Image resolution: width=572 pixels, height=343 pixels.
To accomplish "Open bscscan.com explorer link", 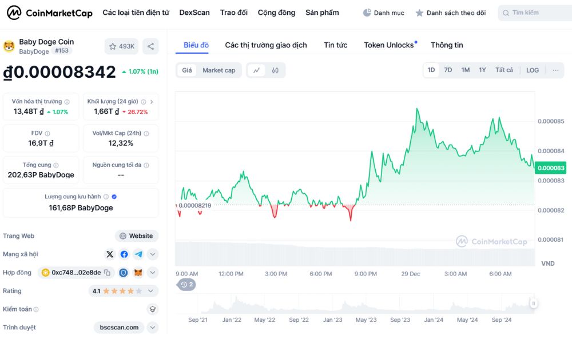I will [x=120, y=328].
